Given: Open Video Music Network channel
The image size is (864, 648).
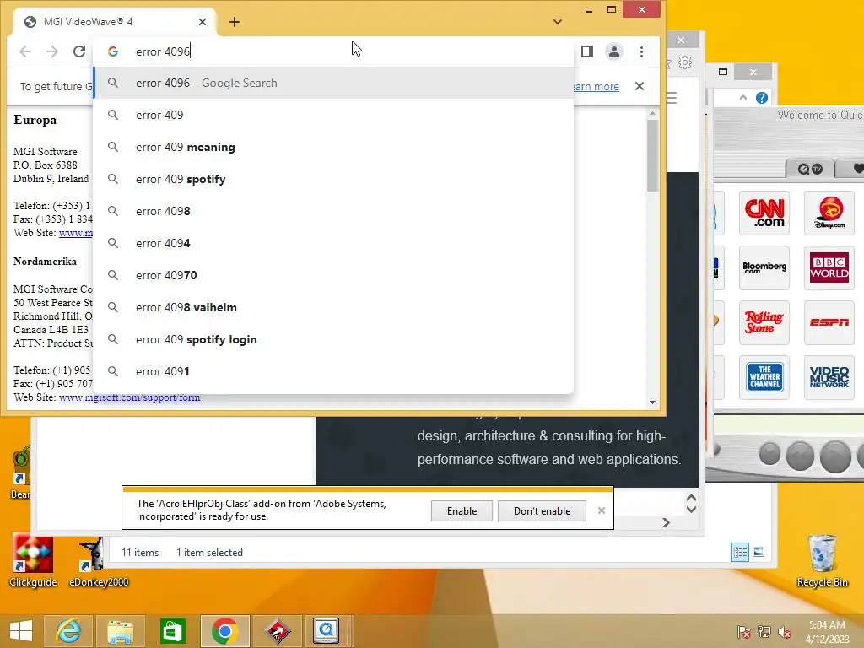Looking at the screenshot, I should coord(829,377).
